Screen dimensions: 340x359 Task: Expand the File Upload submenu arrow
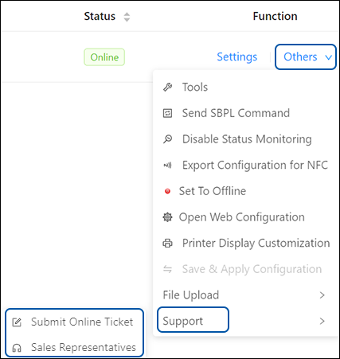click(322, 295)
